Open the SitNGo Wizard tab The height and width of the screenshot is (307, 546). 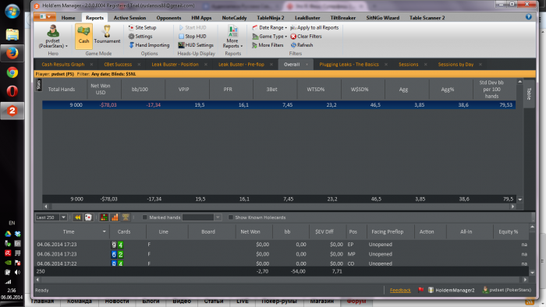[x=382, y=18]
